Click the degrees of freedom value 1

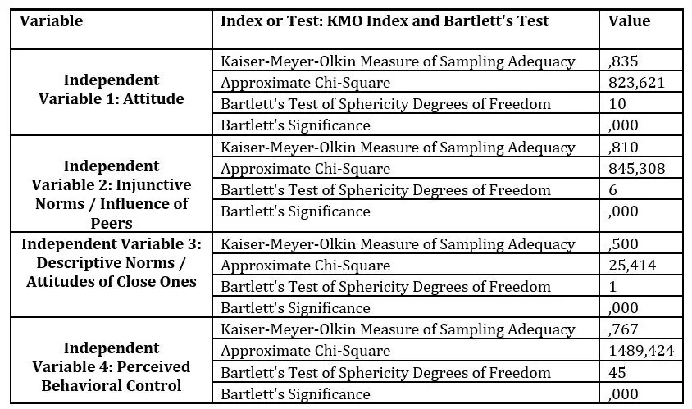[x=612, y=287]
